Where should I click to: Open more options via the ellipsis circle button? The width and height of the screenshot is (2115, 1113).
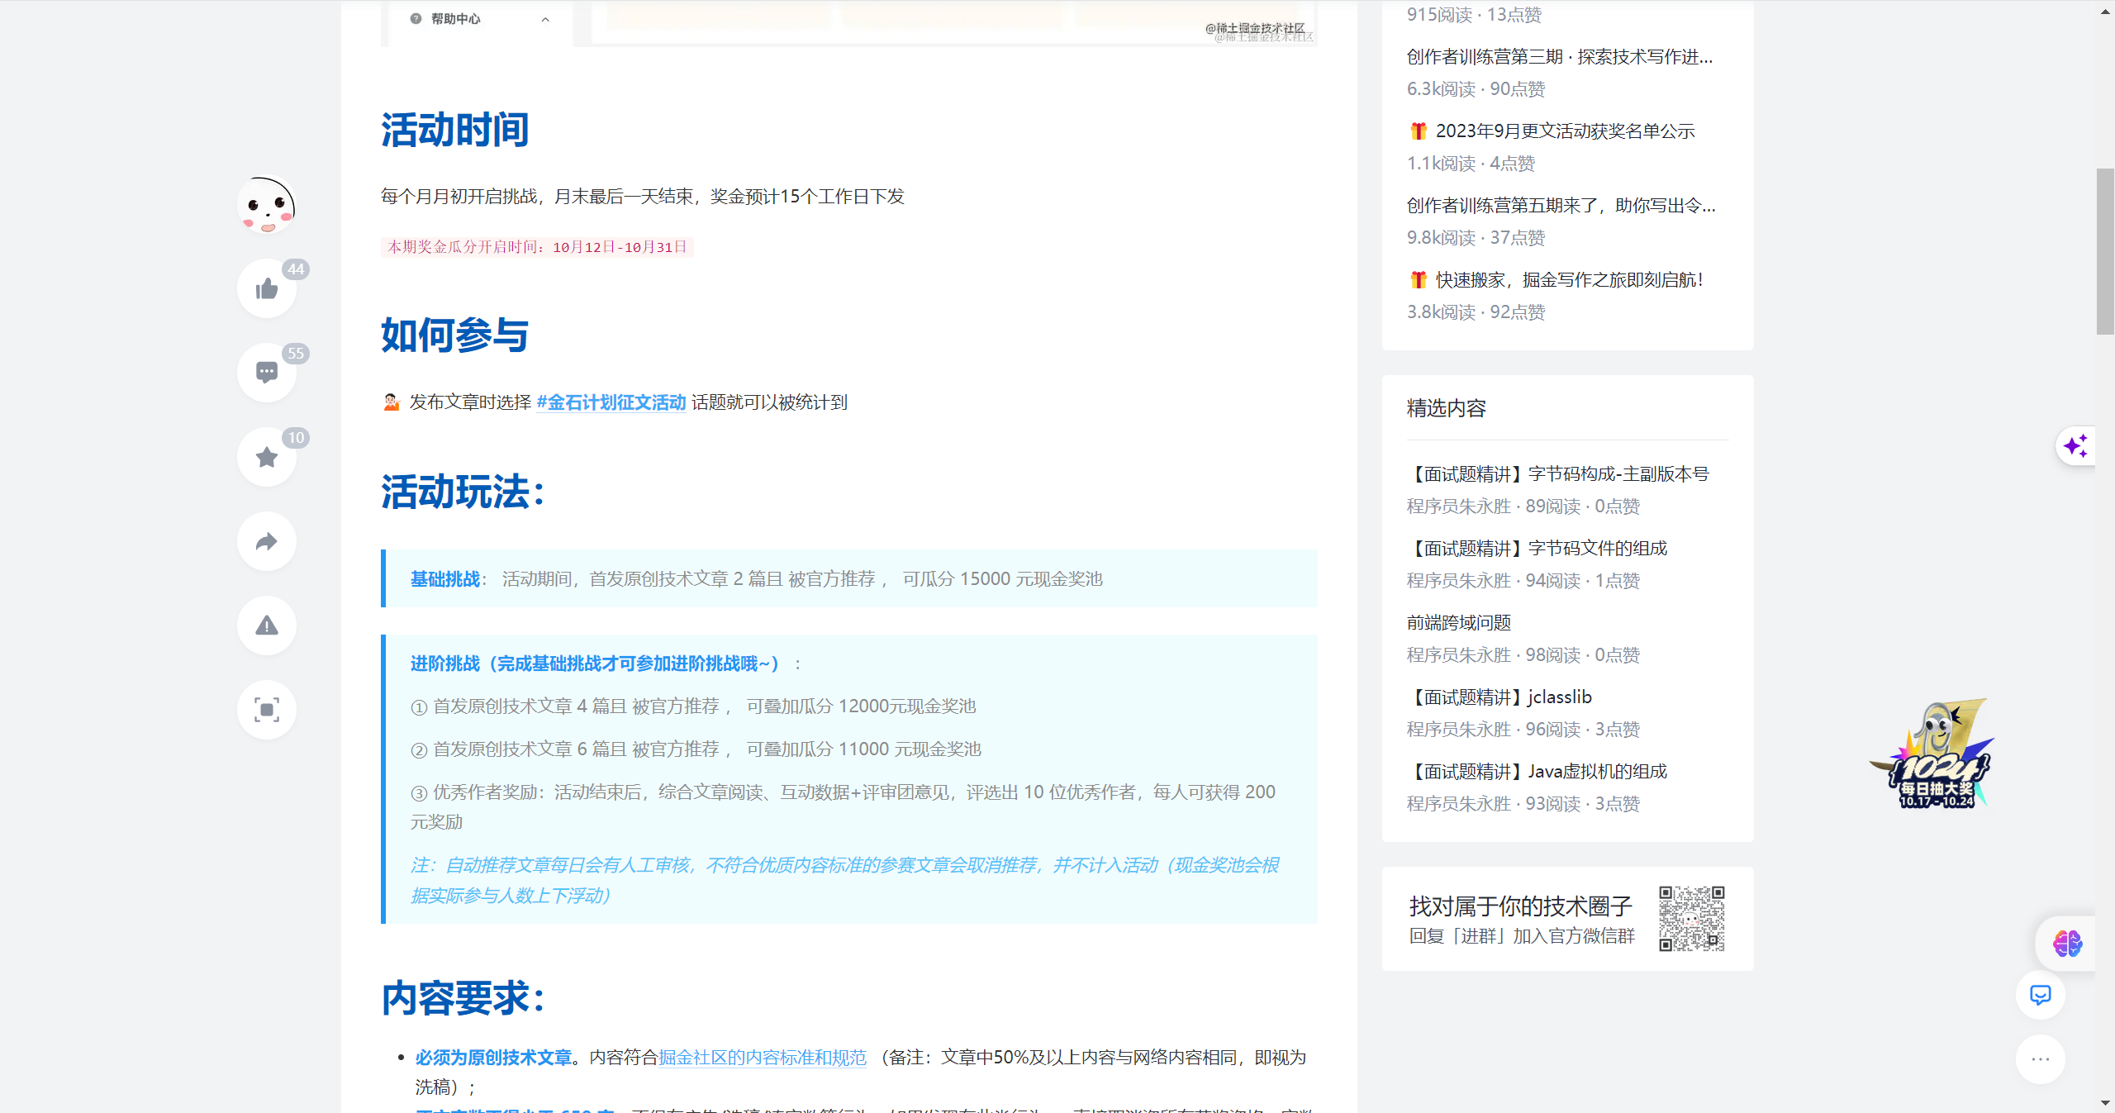(x=2041, y=1059)
